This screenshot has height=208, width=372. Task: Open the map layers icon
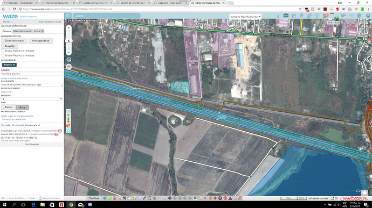coord(368,16)
